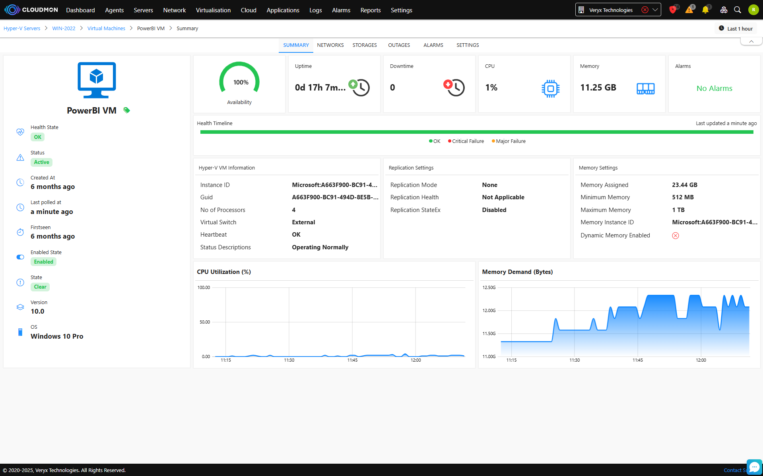Click the search magnifier icon

(738, 10)
